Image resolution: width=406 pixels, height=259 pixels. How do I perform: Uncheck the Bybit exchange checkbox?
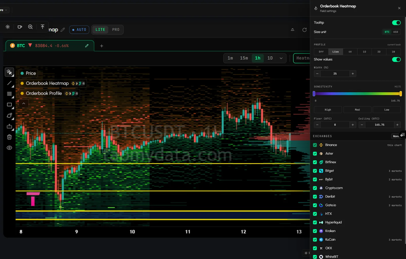point(315,179)
